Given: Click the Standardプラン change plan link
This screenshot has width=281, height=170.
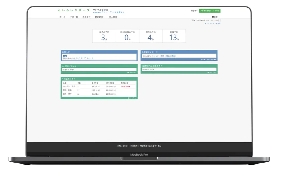Looking at the screenshot, I should click(108, 13).
